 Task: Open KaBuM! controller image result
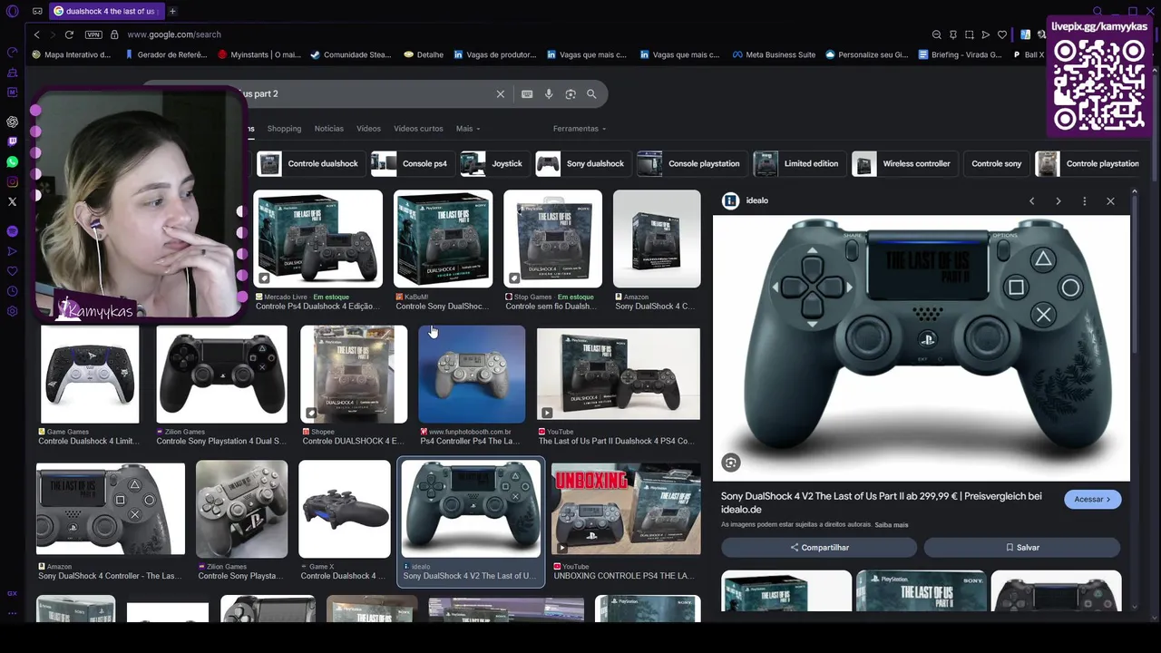tap(443, 239)
